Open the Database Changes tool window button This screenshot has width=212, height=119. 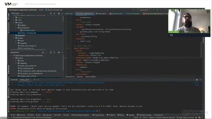(x=144, y=115)
